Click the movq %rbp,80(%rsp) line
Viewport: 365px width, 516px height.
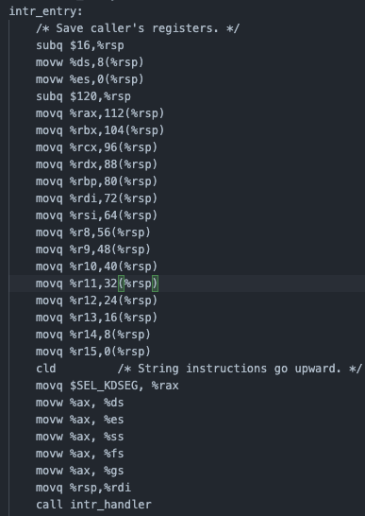point(96,181)
